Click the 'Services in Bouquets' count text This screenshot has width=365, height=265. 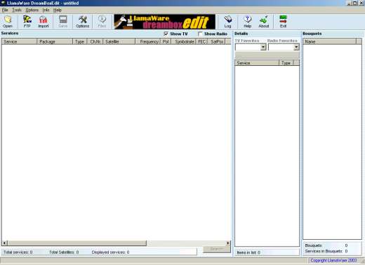click(x=326, y=251)
